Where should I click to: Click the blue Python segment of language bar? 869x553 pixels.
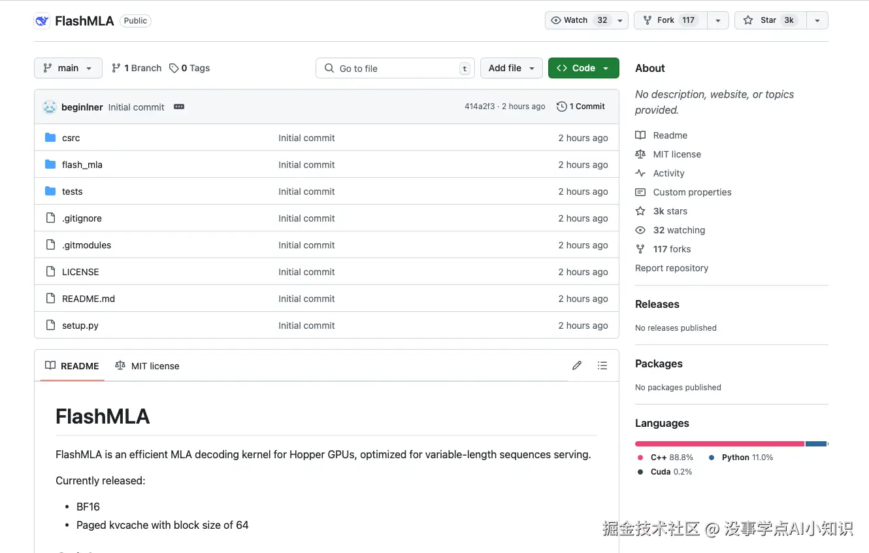[816, 444]
